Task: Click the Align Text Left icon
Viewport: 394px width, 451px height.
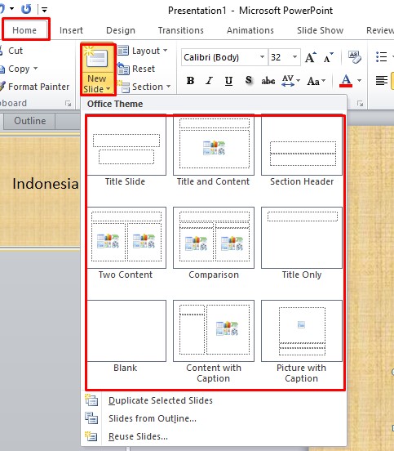Action: coord(382,81)
